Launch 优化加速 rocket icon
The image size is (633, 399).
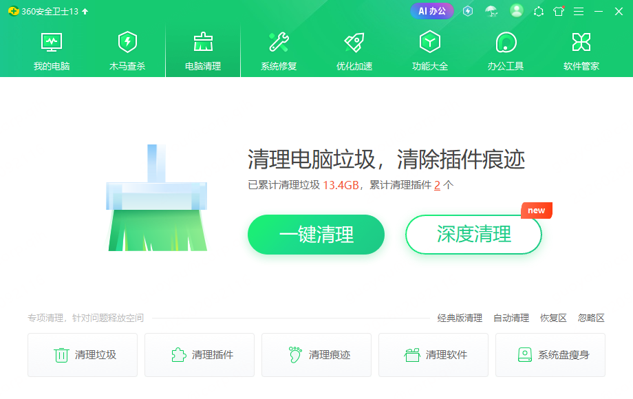tap(354, 42)
